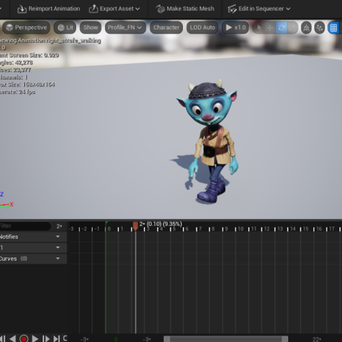Open the LOD Auto menu

click(x=203, y=27)
